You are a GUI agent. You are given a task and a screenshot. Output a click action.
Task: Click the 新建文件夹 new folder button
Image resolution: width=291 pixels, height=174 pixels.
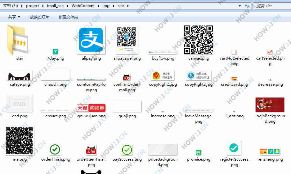(68, 17)
